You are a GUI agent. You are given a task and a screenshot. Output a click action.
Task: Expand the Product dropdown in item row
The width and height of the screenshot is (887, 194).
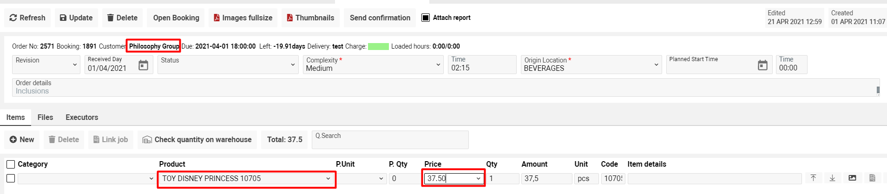(x=328, y=179)
